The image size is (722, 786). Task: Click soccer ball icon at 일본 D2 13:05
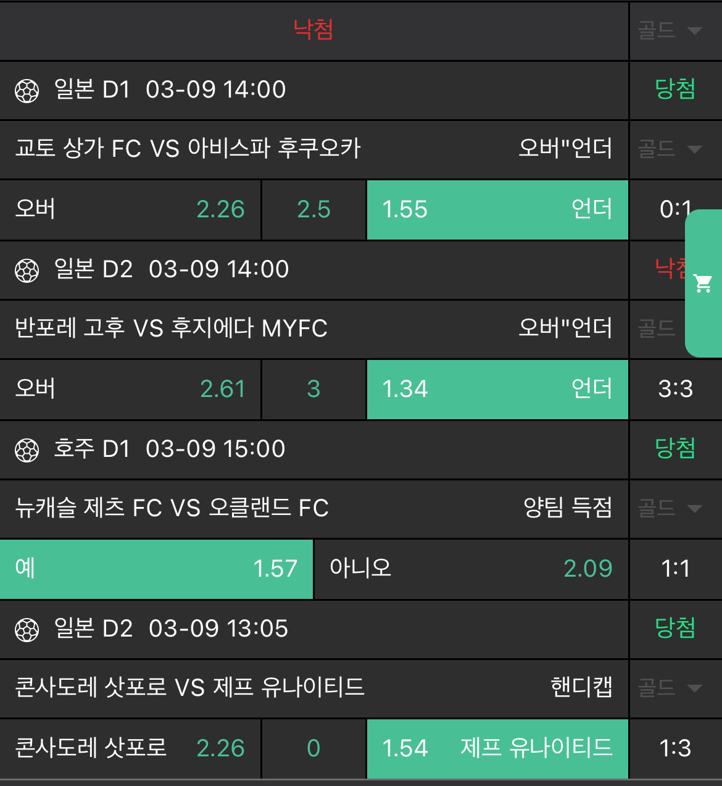(27, 630)
